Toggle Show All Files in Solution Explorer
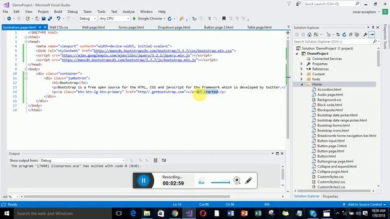Image resolution: width=390 pixels, height=219 pixels. (357, 35)
